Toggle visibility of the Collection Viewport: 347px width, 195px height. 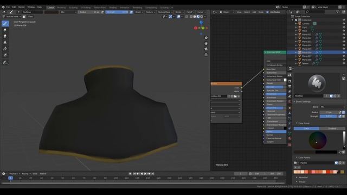click(344, 20)
